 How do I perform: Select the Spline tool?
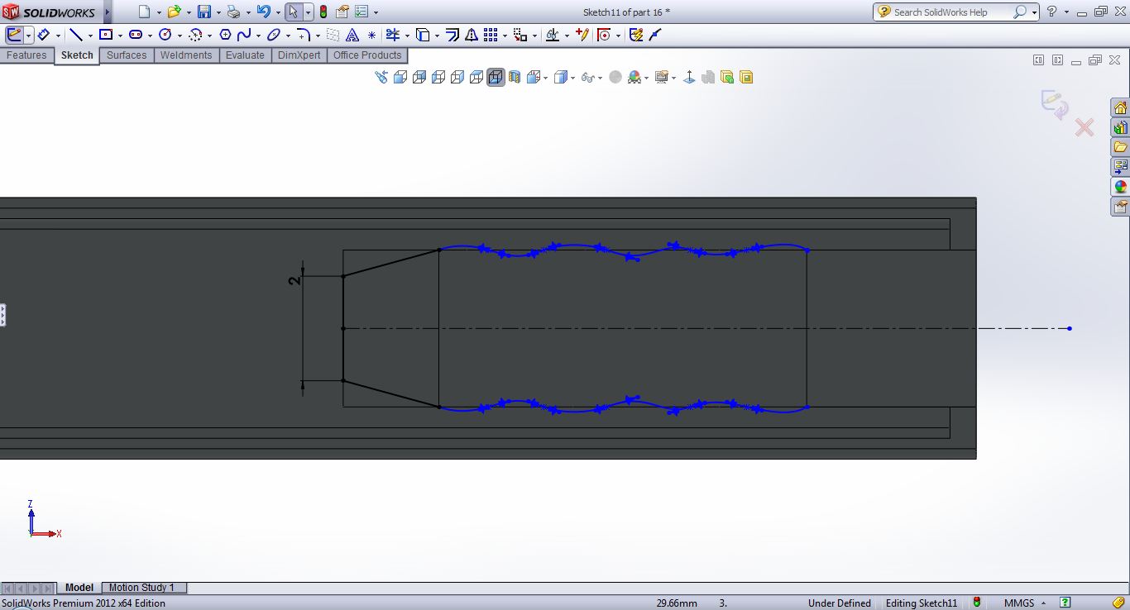coord(244,35)
